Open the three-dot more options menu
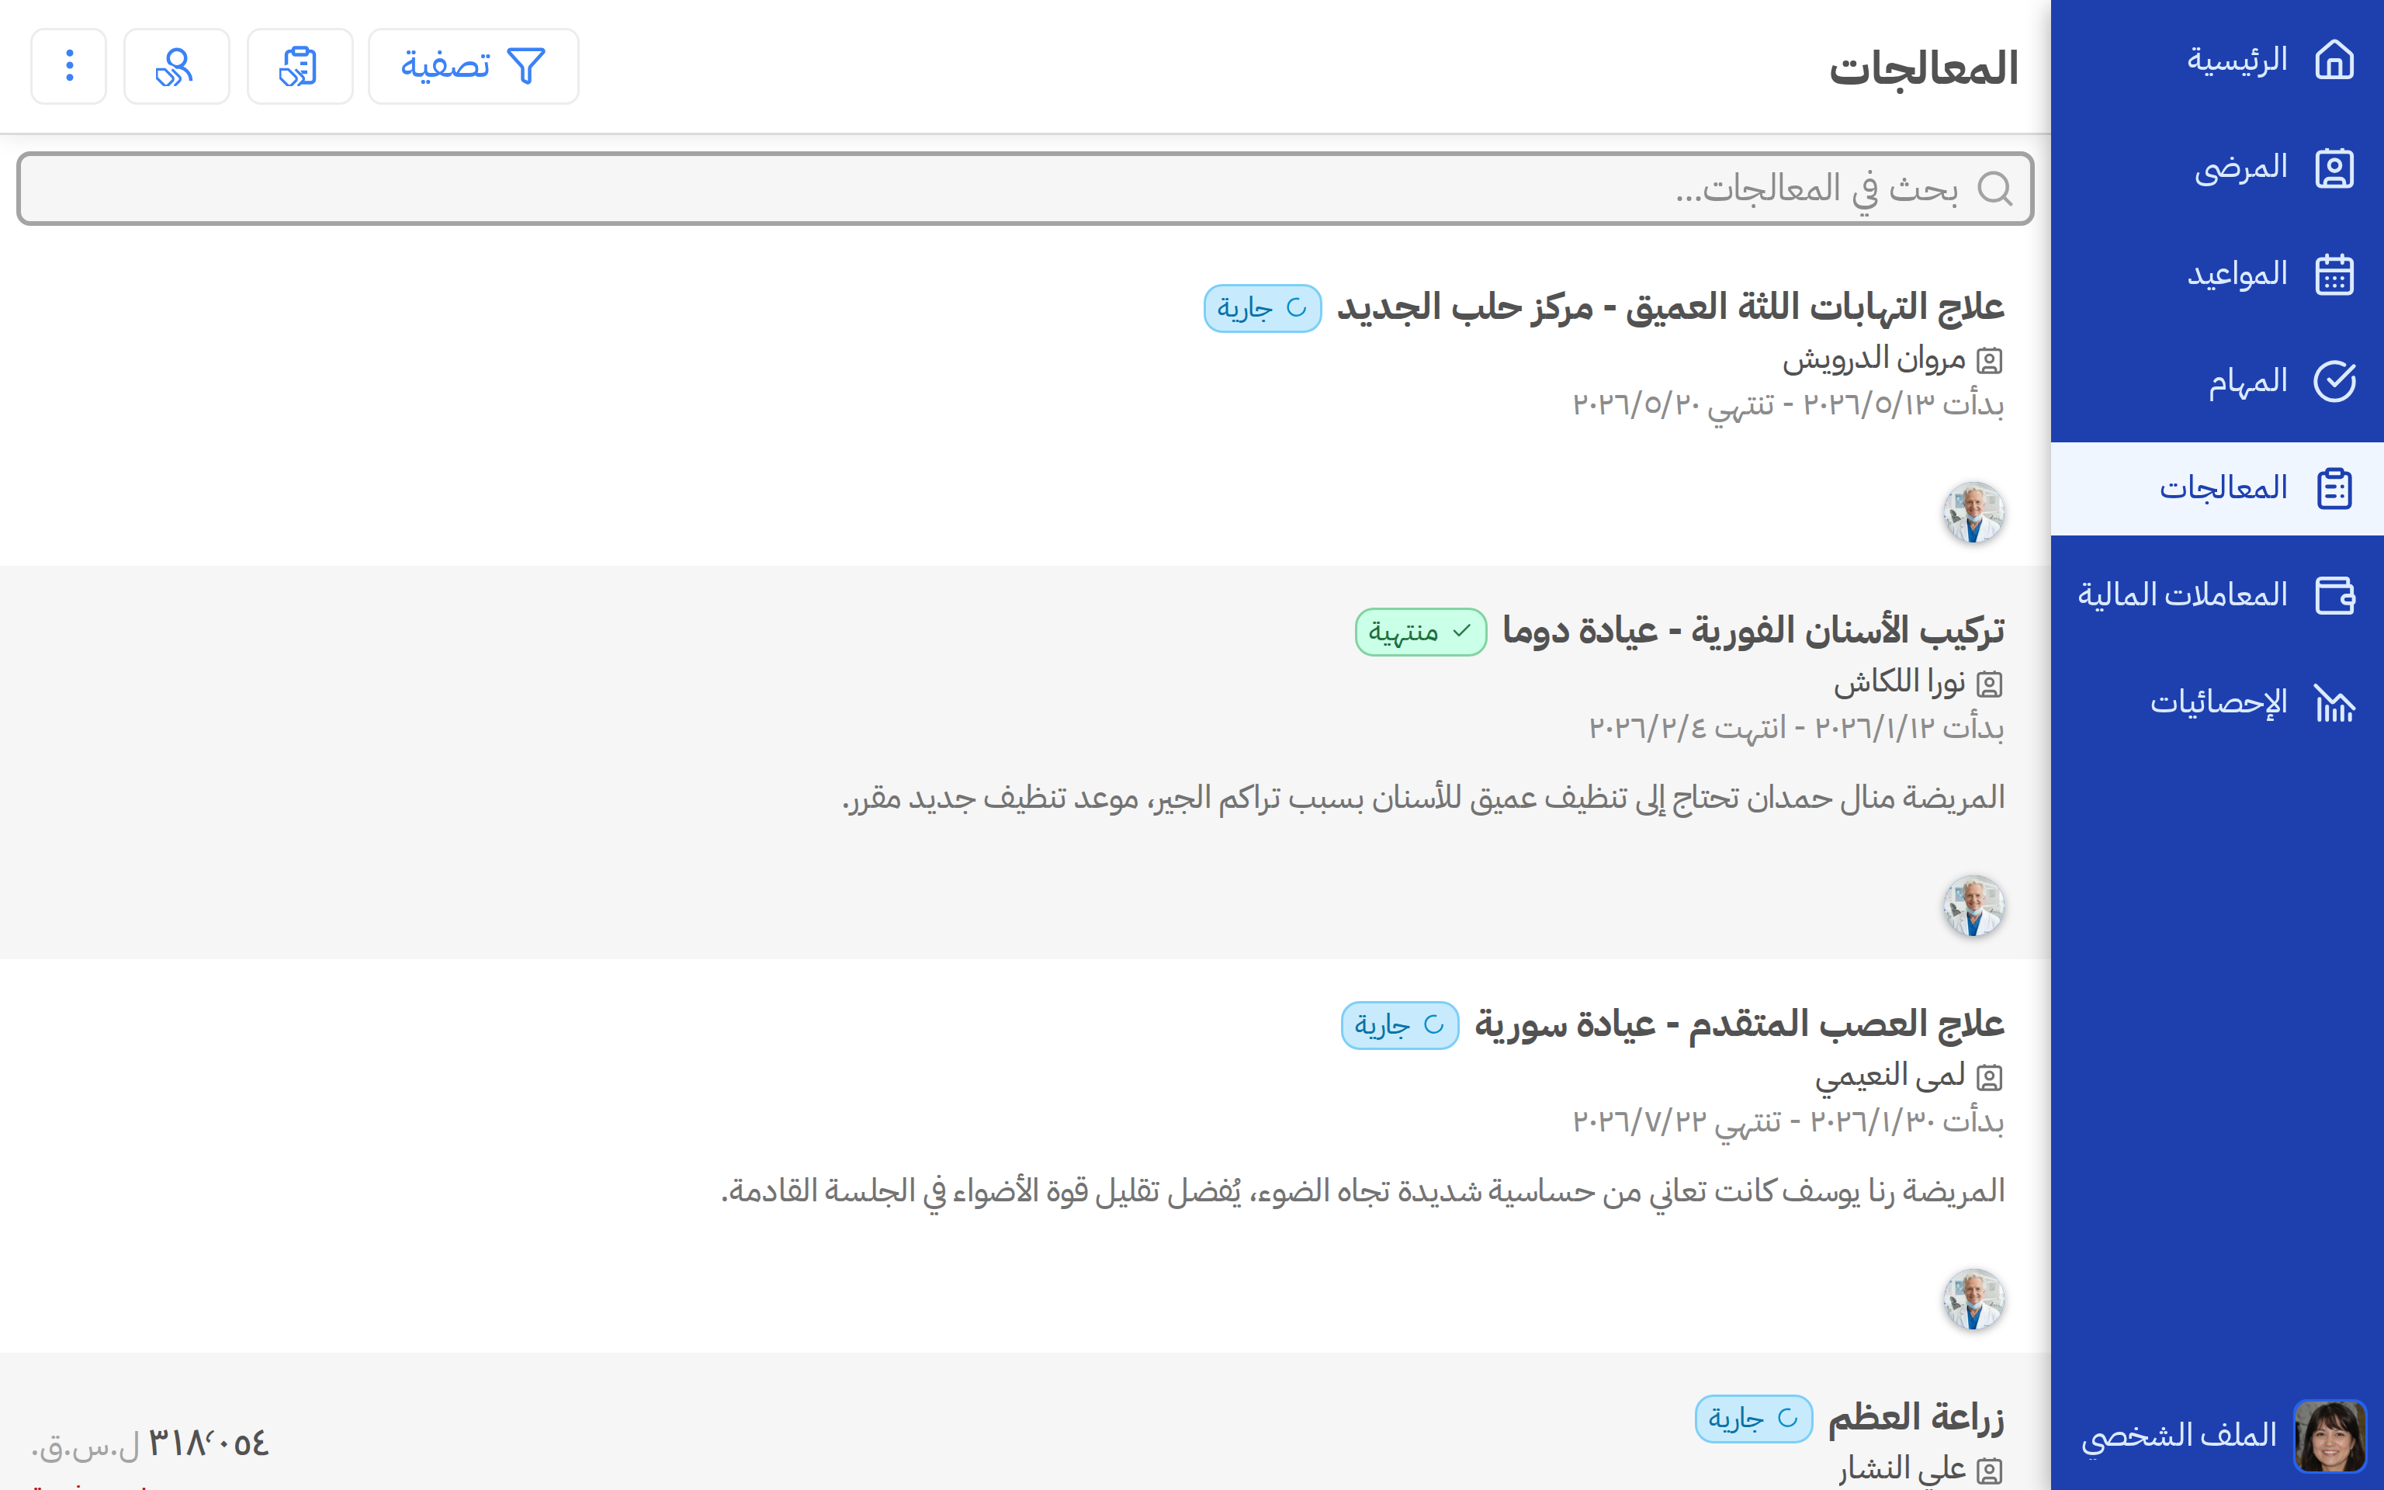This screenshot has width=2384, height=1490. pos(69,66)
